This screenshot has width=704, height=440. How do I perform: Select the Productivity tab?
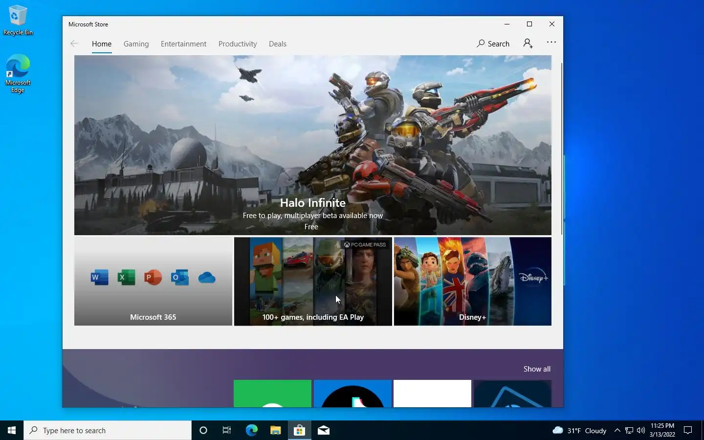coord(238,44)
